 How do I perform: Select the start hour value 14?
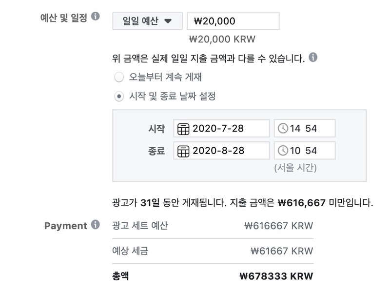click(295, 129)
